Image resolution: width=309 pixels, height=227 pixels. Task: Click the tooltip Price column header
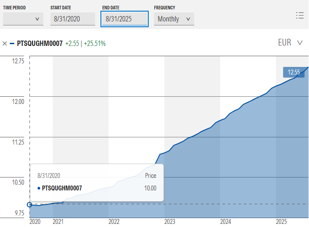point(150,175)
